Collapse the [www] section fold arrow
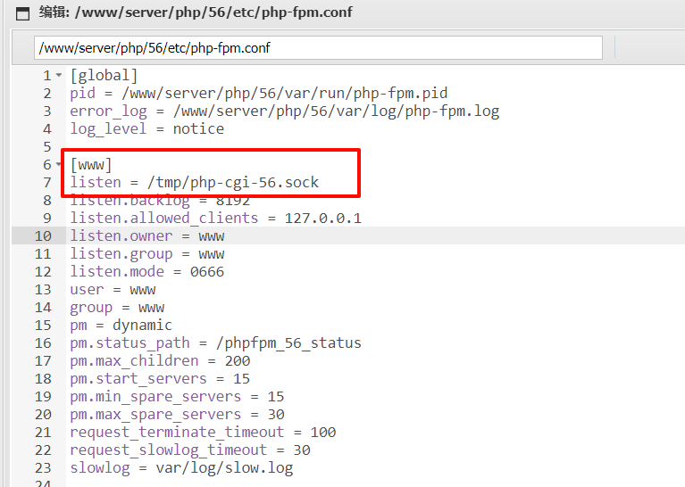 [x=59, y=165]
